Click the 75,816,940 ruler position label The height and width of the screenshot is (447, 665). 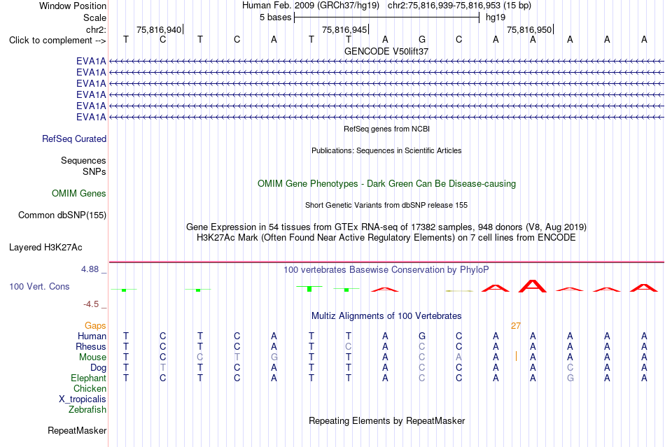(159, 29)
